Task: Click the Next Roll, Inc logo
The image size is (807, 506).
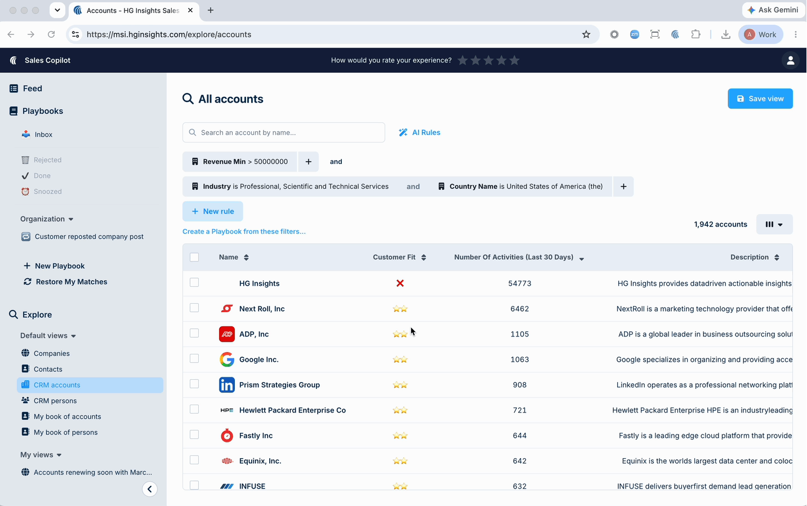Action: pyautogui.click(x=227, y=309)
